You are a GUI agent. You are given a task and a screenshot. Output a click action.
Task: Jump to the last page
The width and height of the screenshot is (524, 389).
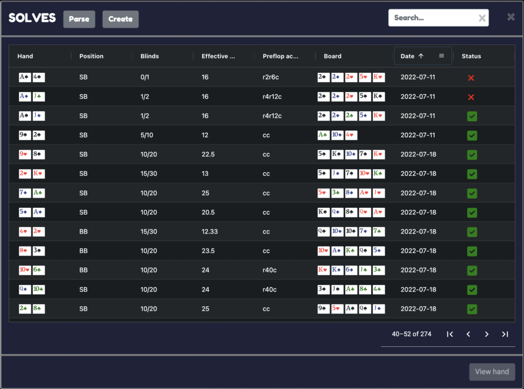505,334
